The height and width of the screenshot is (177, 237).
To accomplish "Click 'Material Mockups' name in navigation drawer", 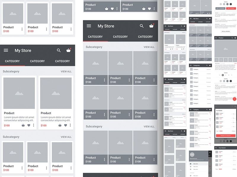I will (x=193, y=159).
